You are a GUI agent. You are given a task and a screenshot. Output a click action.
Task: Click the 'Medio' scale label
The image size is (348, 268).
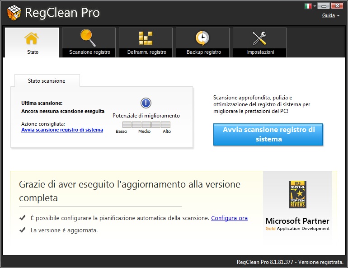(x=145, y=132)
